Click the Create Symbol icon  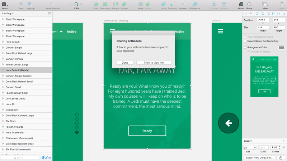coord(52,4)
